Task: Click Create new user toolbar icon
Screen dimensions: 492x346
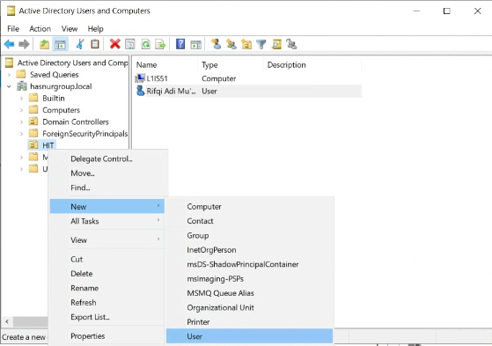Action: [x=216, y=44]
